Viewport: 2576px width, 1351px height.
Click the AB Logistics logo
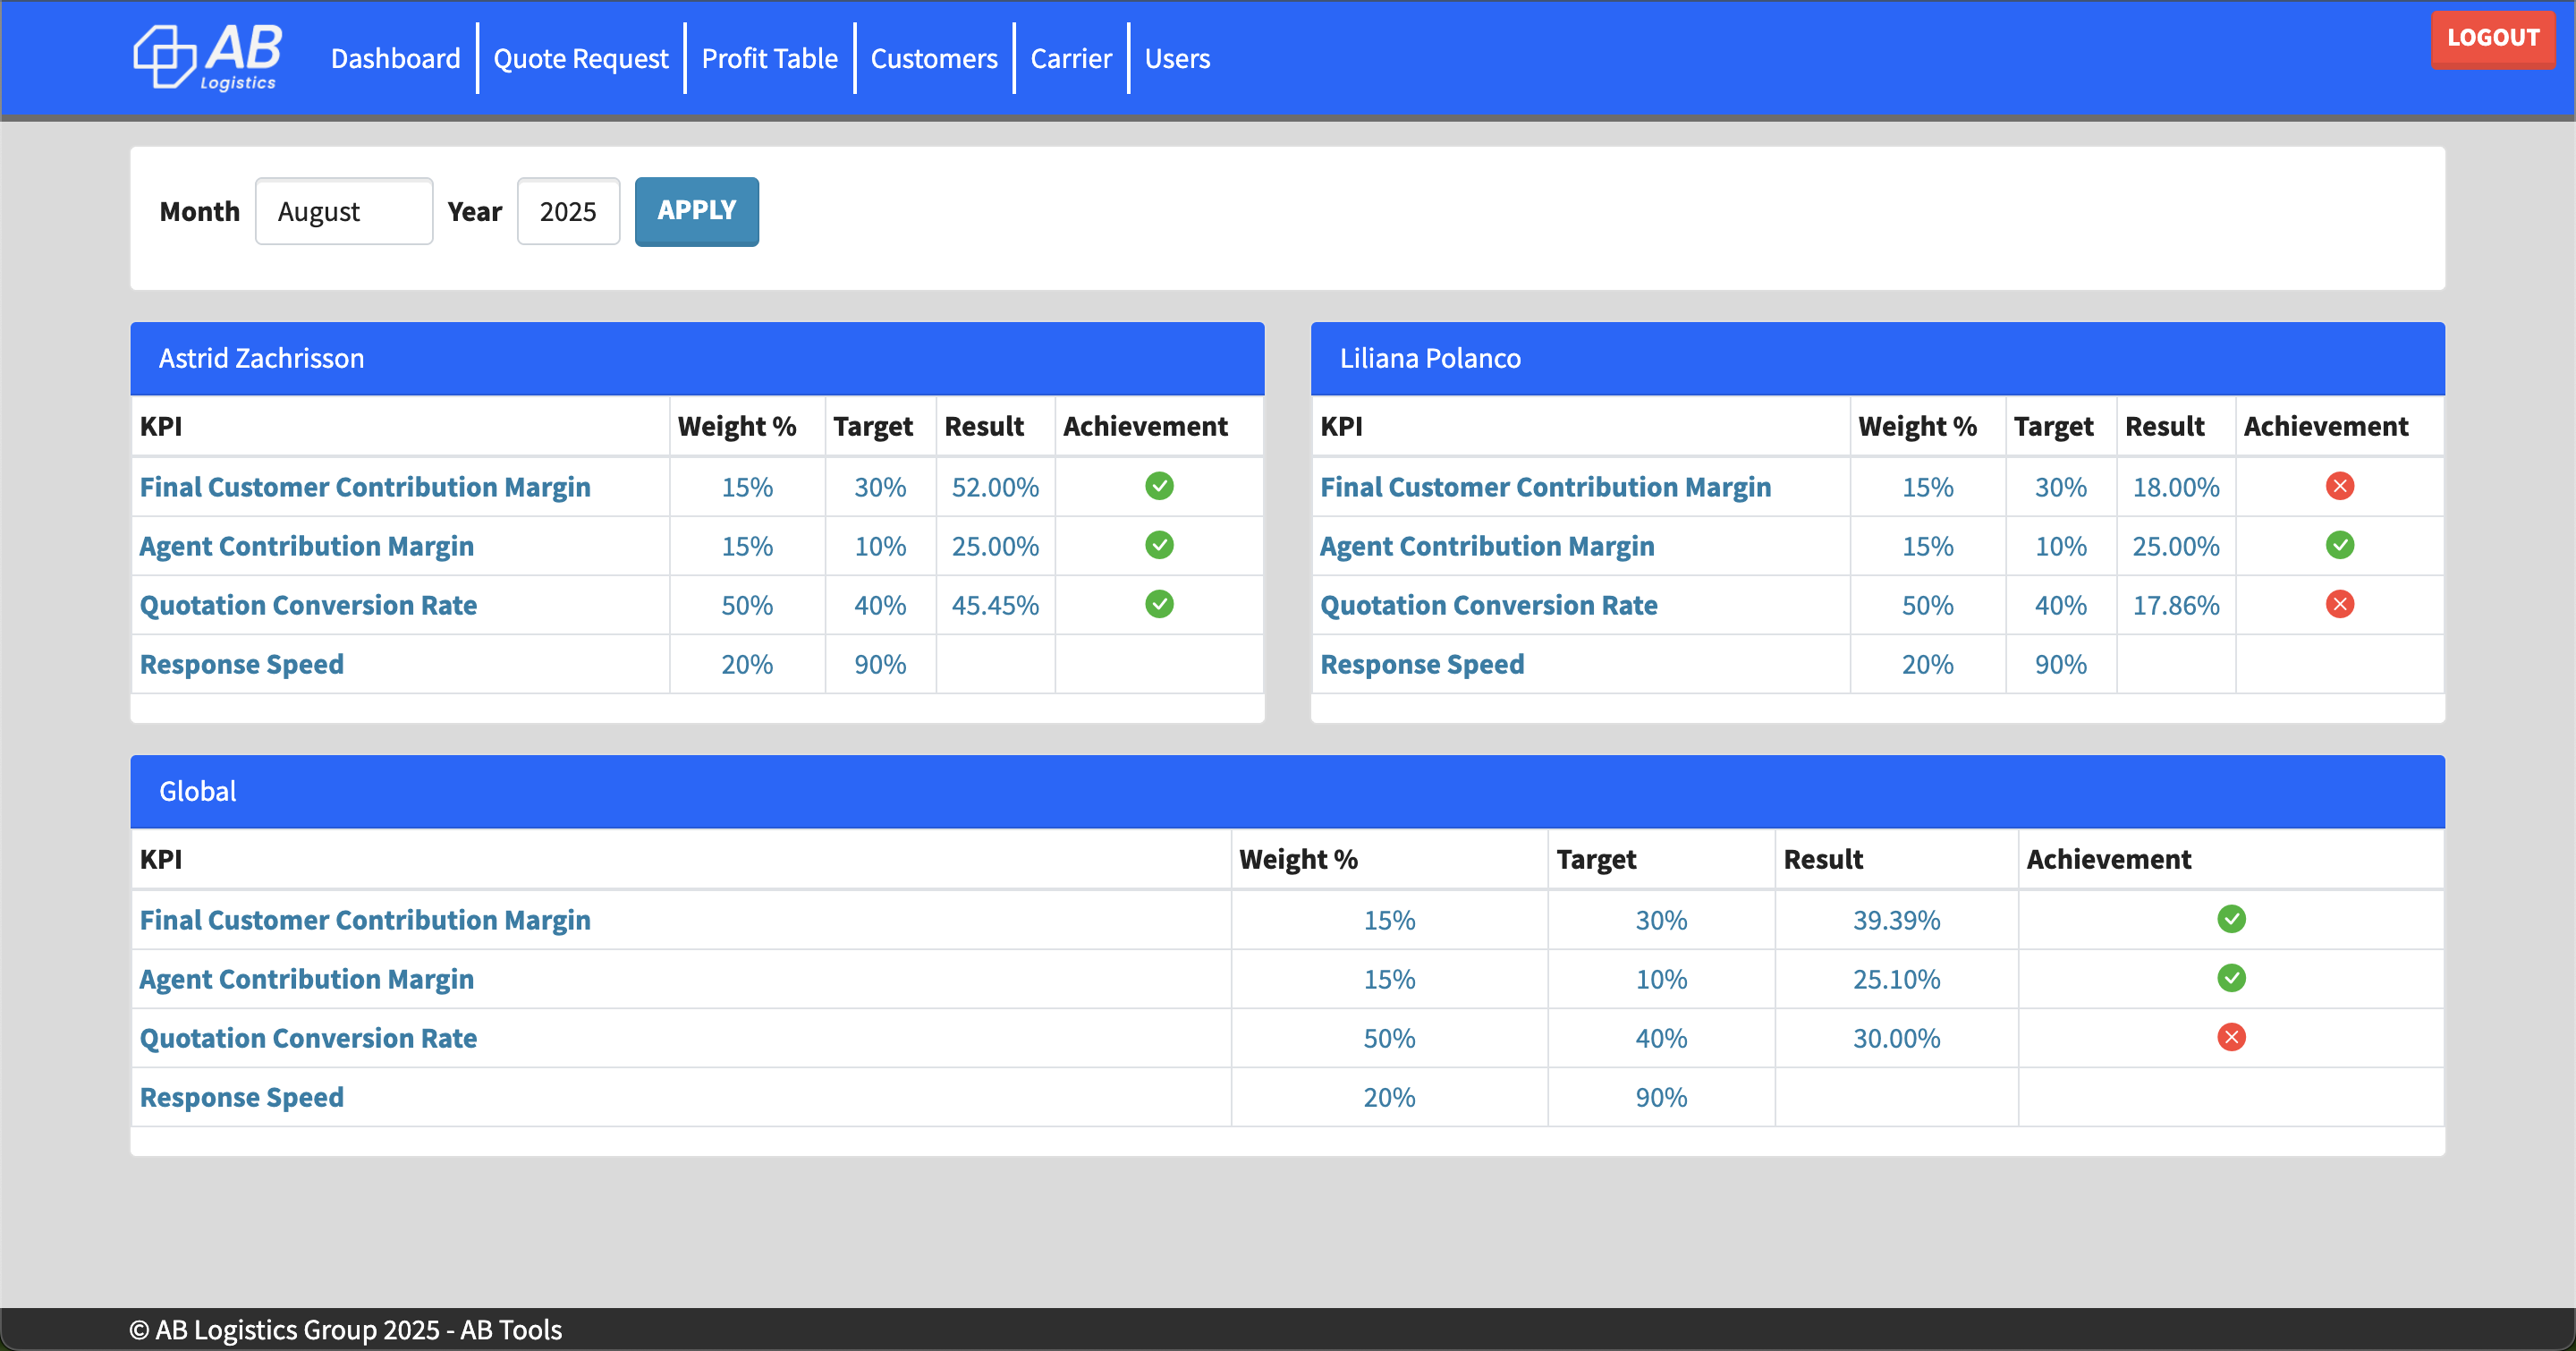(x=208, y=58)
